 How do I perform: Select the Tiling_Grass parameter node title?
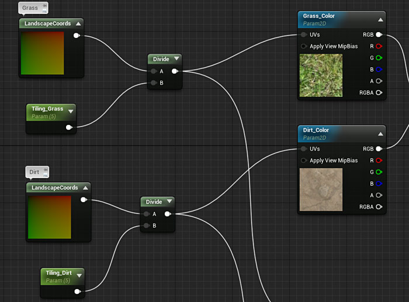[x=47, y=109]
